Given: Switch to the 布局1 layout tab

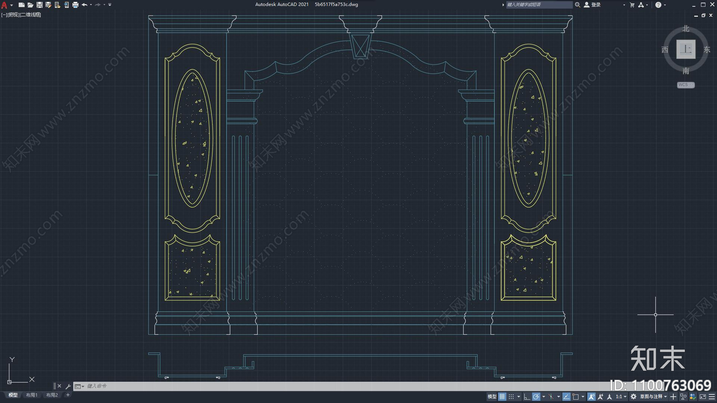Looking at the screenshot, I should pos(31,395).
